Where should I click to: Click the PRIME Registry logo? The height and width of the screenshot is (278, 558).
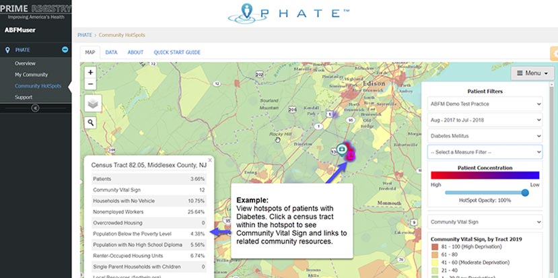[x=36, y=11]
